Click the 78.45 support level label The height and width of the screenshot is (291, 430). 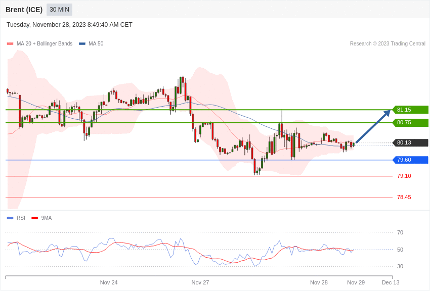[404, 197]
